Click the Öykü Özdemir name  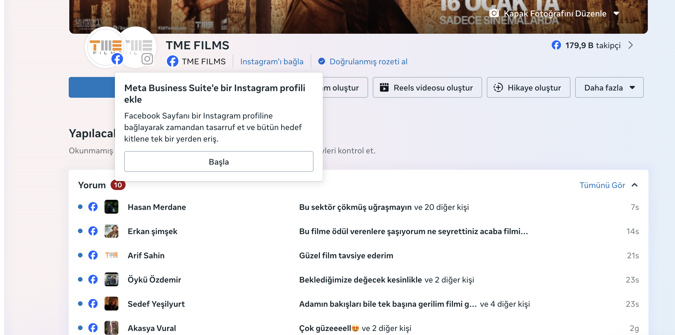click(x=154, y=280)
